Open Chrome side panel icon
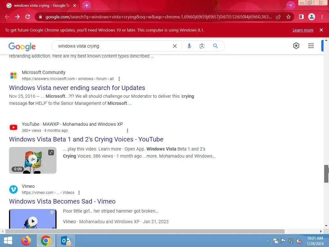This screenshot has height=247, width=329. point(301,17)
